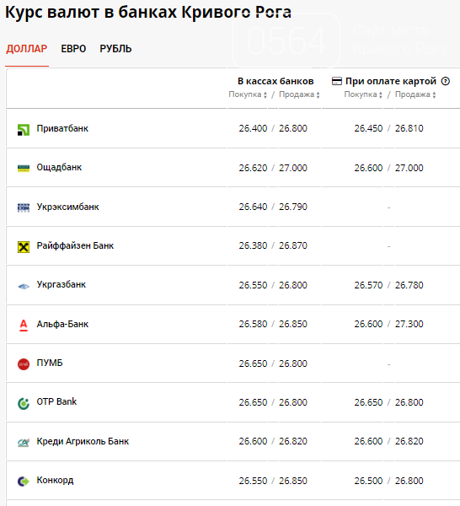Sort by card payment Продажа rate
Screen dimensions: 460x506
[415, 94]
